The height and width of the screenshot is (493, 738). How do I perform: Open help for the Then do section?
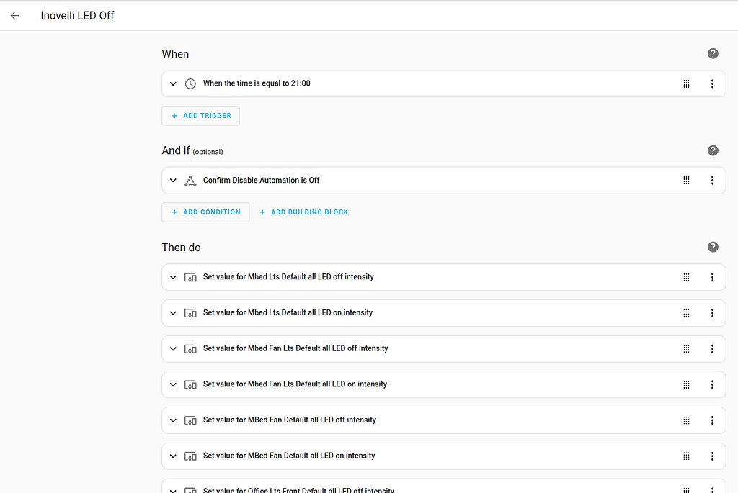(713, 247)
